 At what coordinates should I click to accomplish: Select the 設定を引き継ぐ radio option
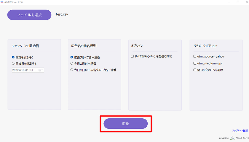click(x=13, y=57)
